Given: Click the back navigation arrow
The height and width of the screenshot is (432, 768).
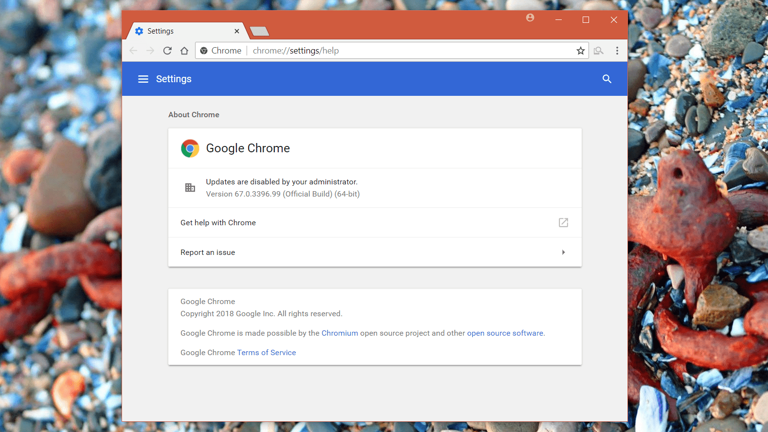Looking at the screenshot, I should [x=133, y=51].
